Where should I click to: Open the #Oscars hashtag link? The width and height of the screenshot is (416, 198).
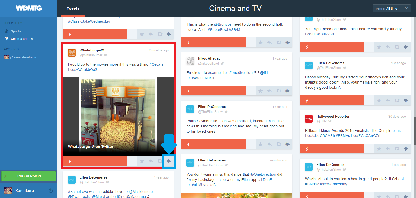[x=157, y=64]
